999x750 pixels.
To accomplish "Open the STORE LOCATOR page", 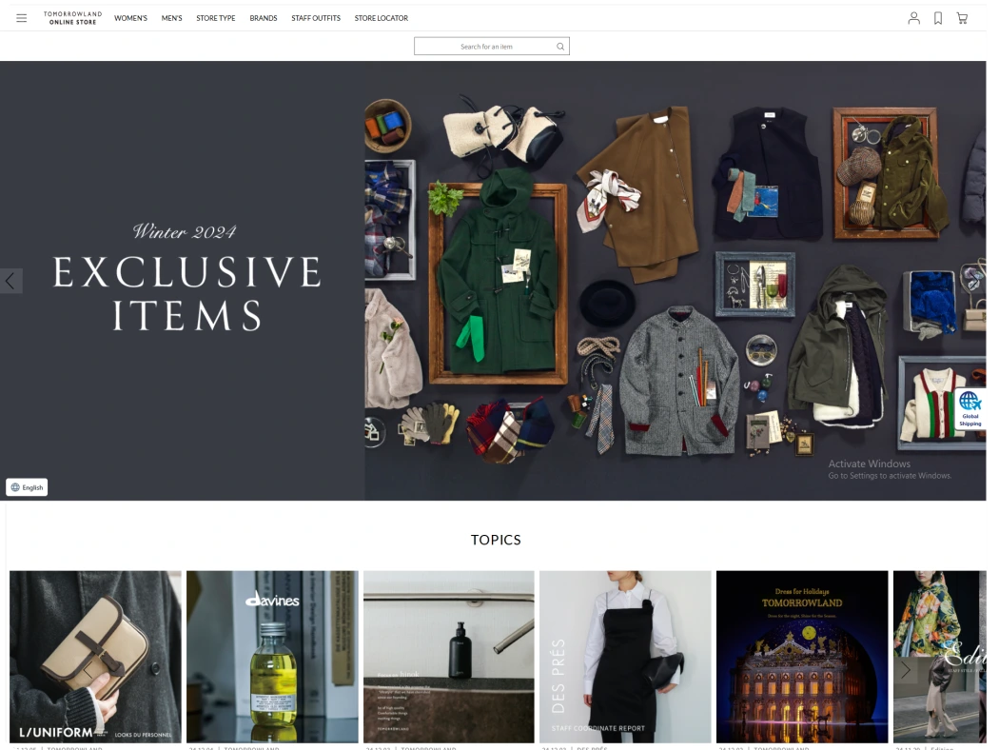I will coord(381,18).
